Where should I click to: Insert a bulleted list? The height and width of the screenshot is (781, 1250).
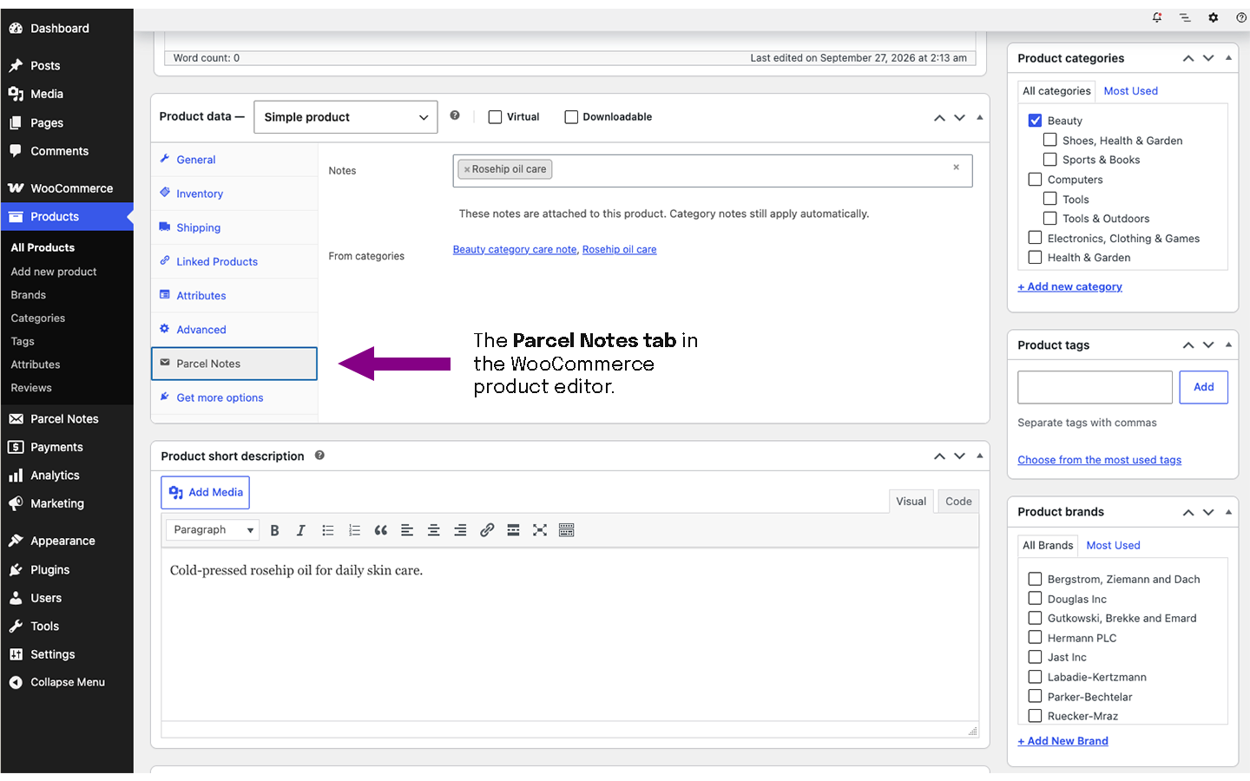point(327,530)
